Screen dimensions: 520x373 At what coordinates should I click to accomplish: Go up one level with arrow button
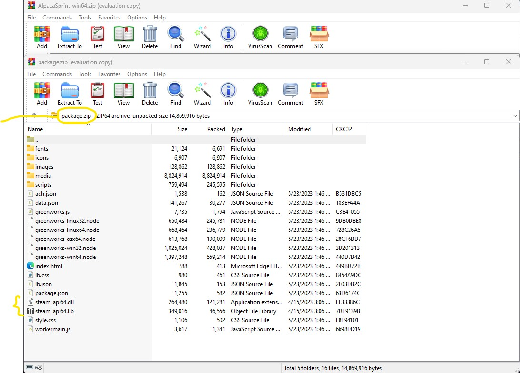click(x=34, y=115)
